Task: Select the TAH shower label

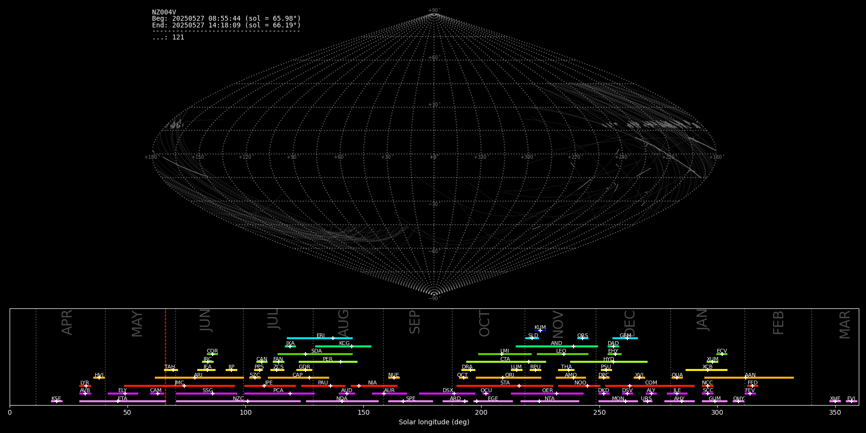Action: click(170, 367)
